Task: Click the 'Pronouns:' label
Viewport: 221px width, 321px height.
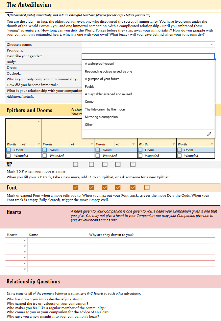Action: tap(15, 51)
